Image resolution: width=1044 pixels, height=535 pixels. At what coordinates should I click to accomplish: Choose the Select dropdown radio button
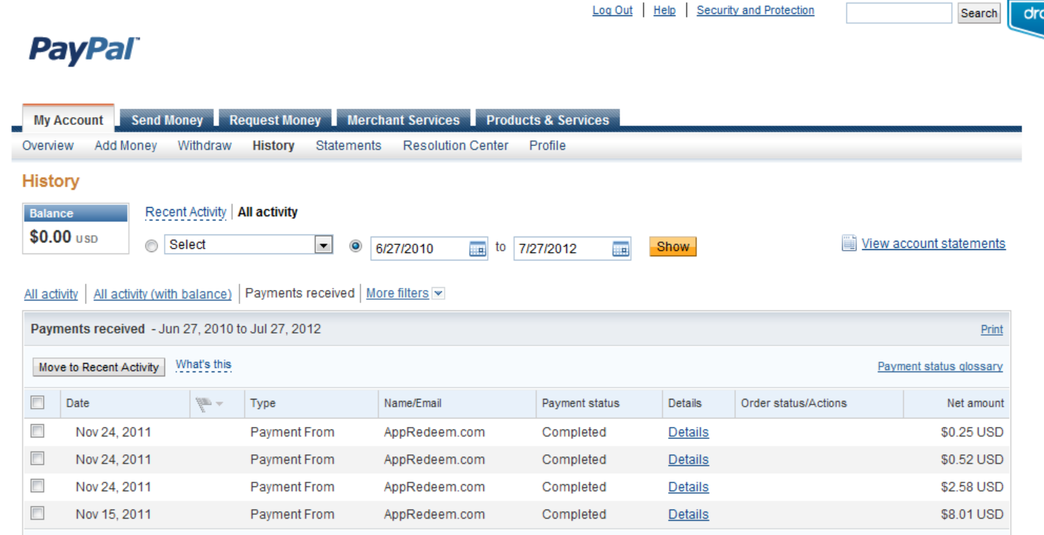click(151, 246)
